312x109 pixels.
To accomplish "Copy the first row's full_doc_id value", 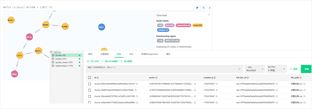I will pyautogui.click(x=277, y=84).
